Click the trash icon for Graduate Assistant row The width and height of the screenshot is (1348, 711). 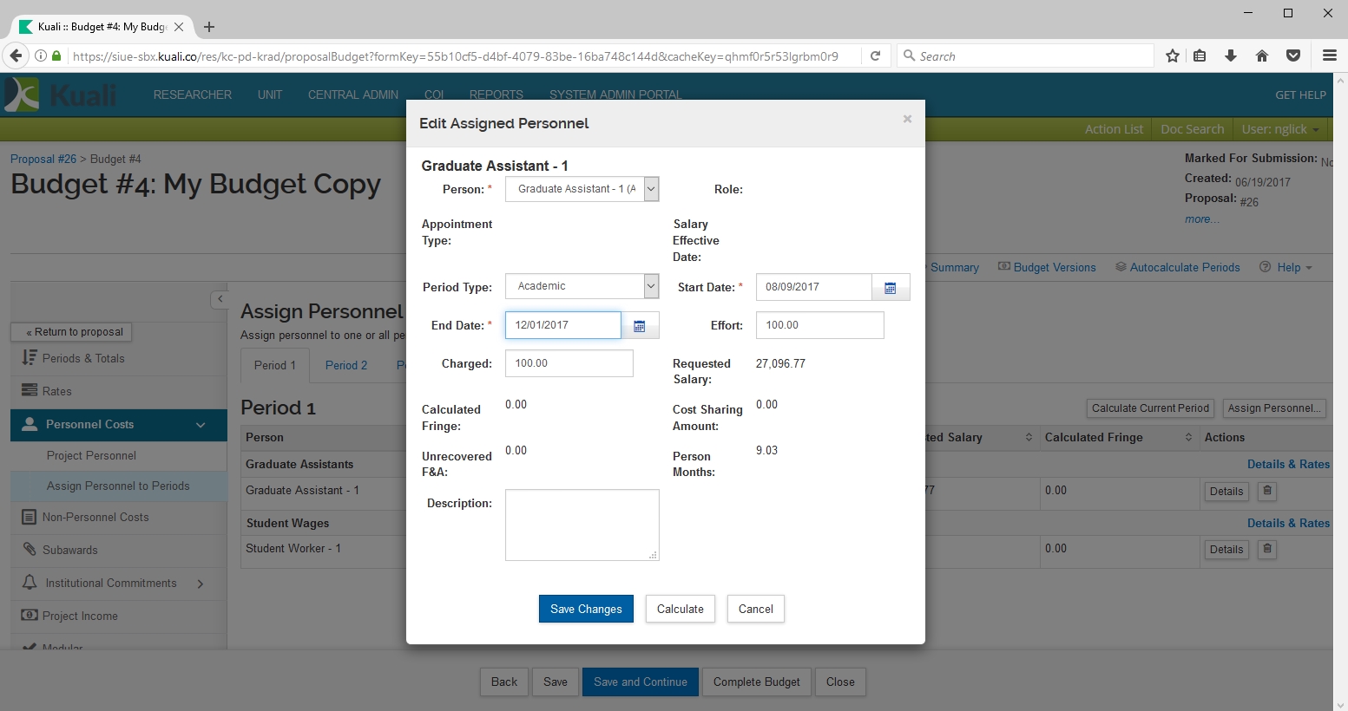[1267, 491]
